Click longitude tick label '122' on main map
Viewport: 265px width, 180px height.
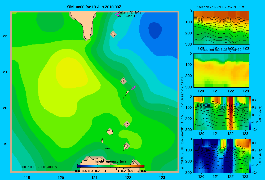point(128,177)
